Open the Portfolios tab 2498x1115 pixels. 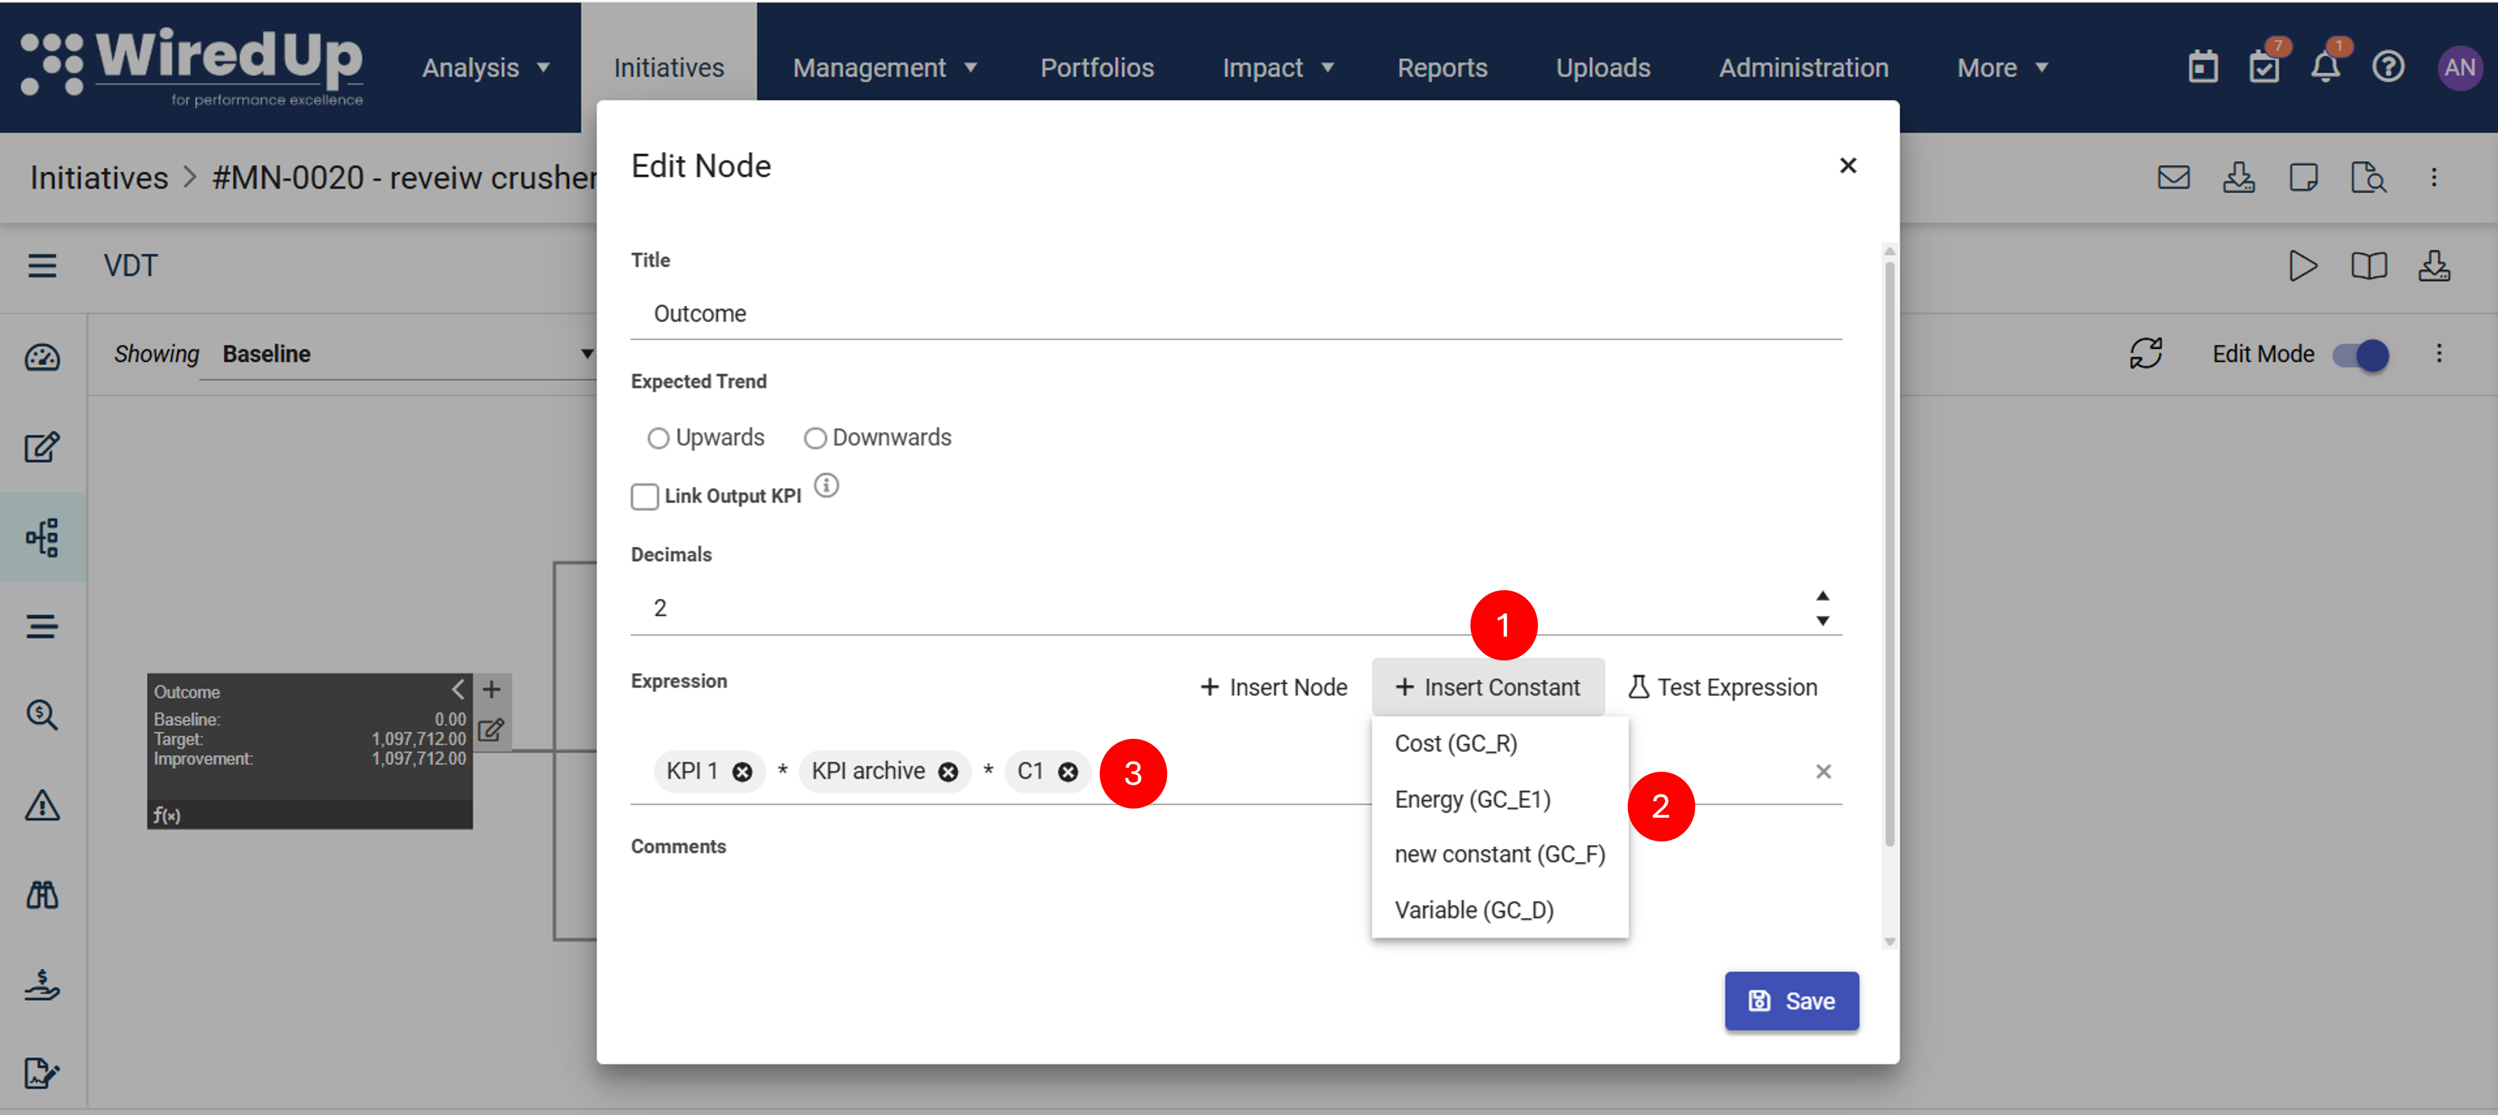click(1097, 68)
